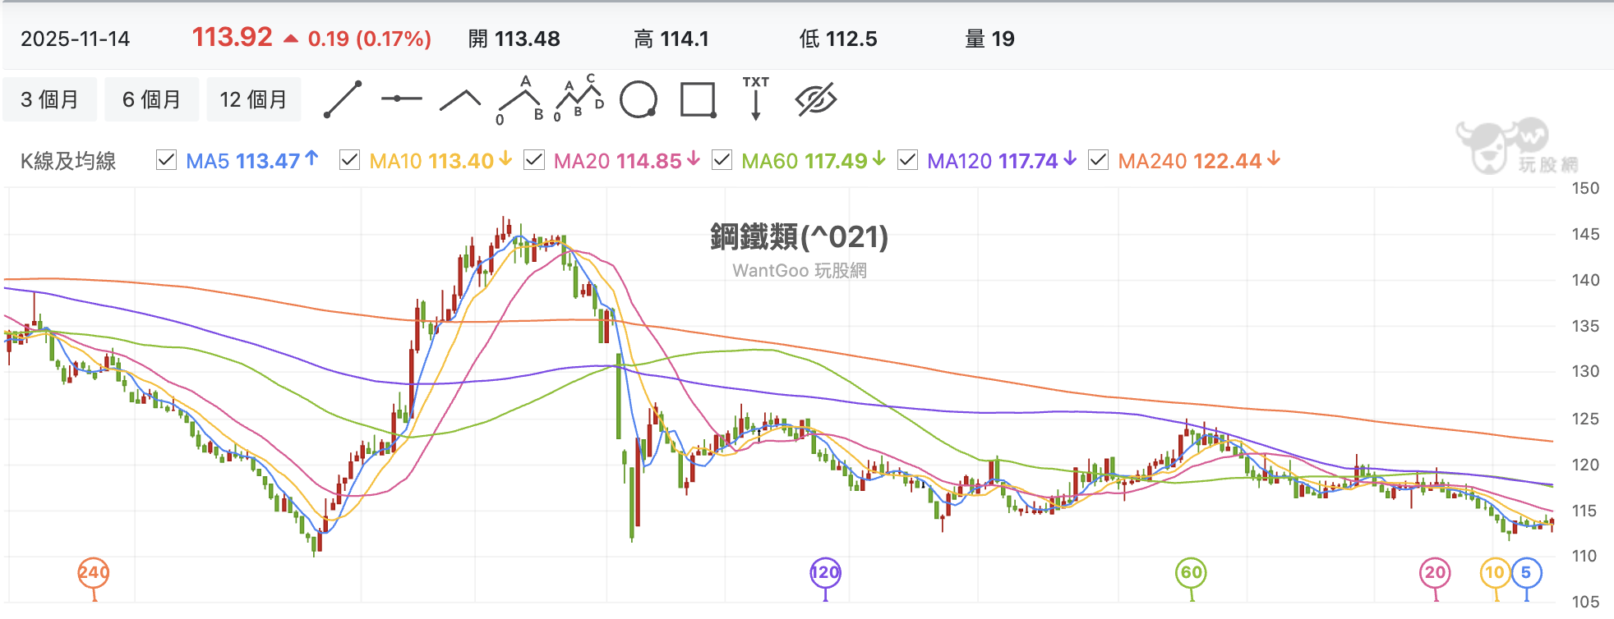
Task: Click the 110 price axis label
Action: point(1585,556)
